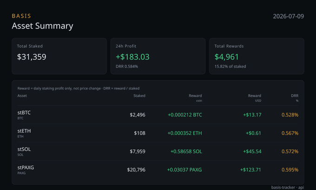Viewport: 316px width, 190px height.
Task: Click the +0.000352 ETH reward
Action: click(184, 133)
